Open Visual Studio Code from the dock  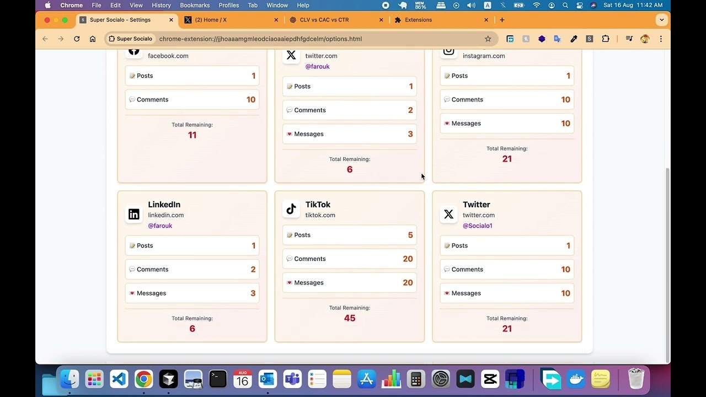coord(119,379)
